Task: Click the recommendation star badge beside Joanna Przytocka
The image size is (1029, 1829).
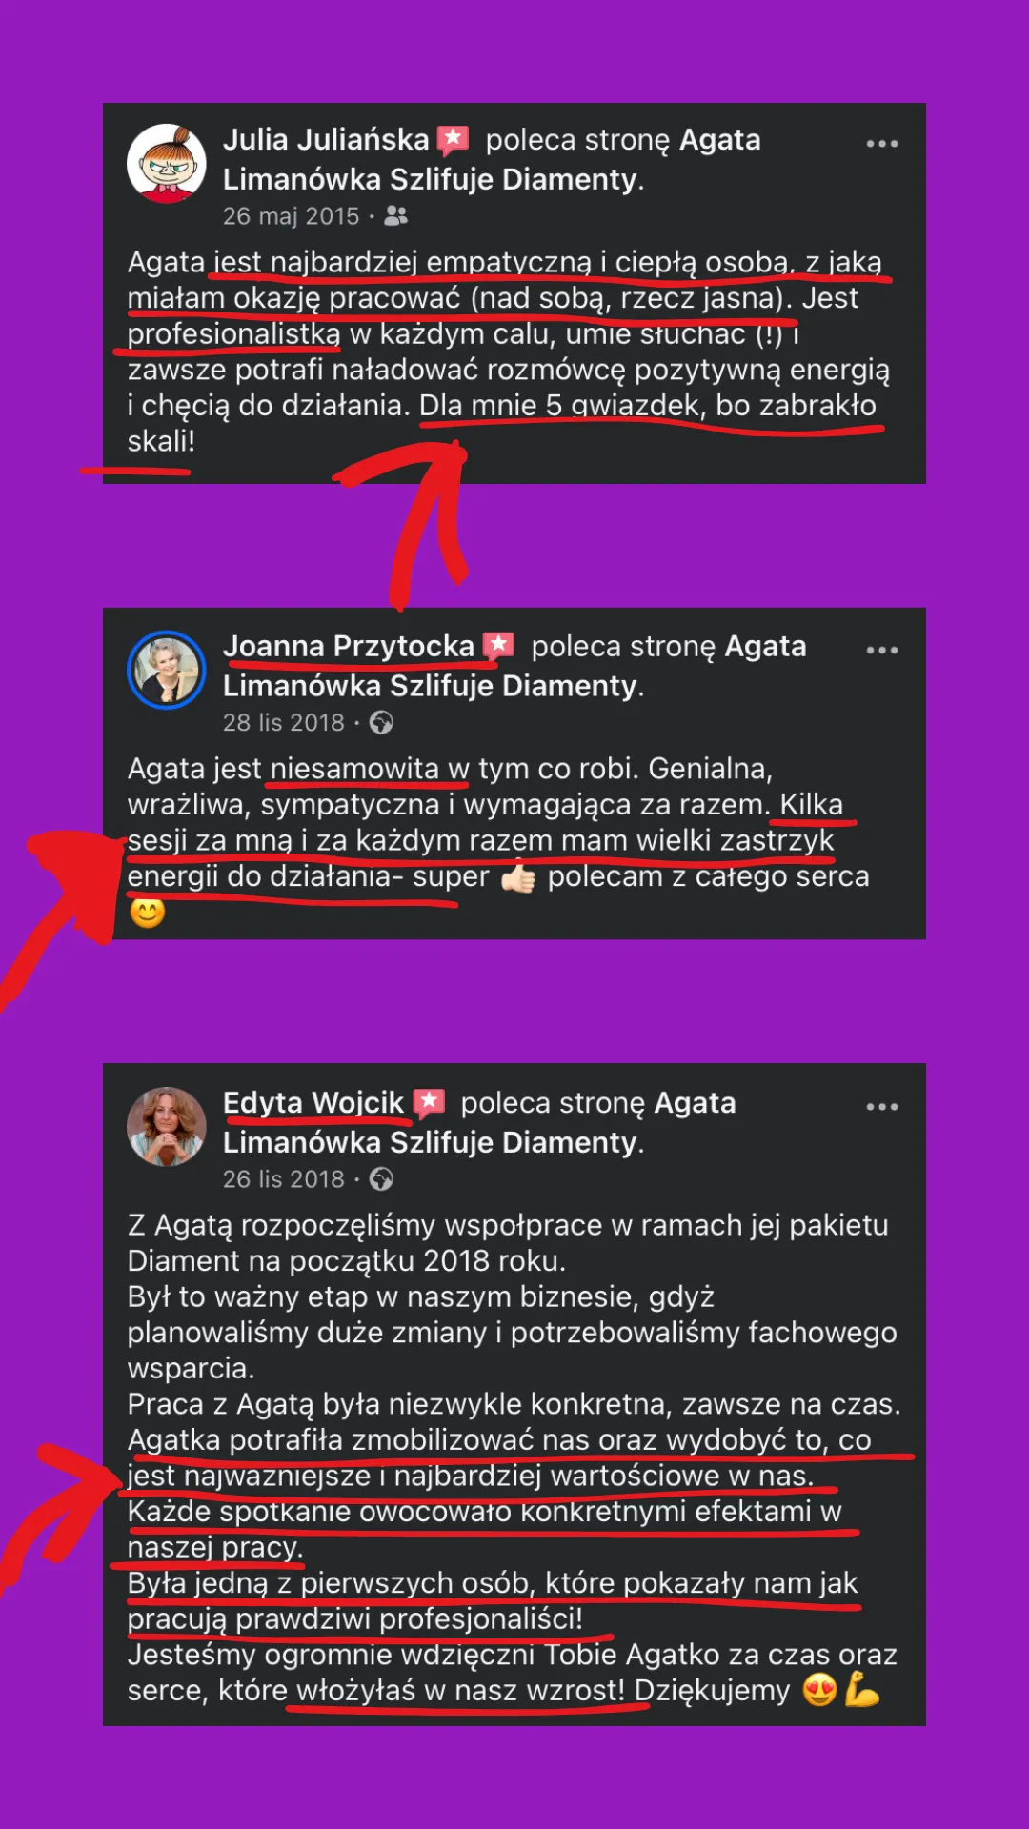Action: (x=498, y=646)
